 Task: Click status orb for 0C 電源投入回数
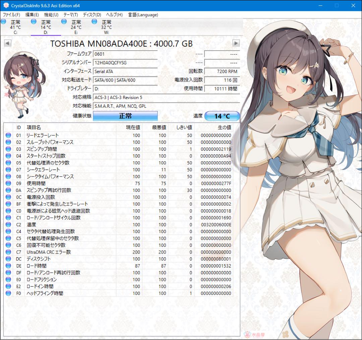click(x=8, y=197)
